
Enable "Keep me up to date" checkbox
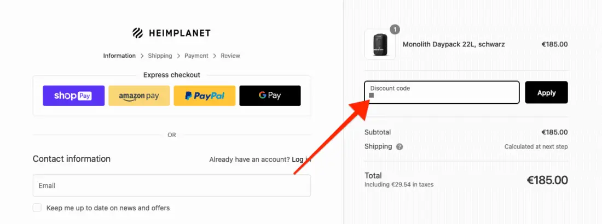coord(37,208)
